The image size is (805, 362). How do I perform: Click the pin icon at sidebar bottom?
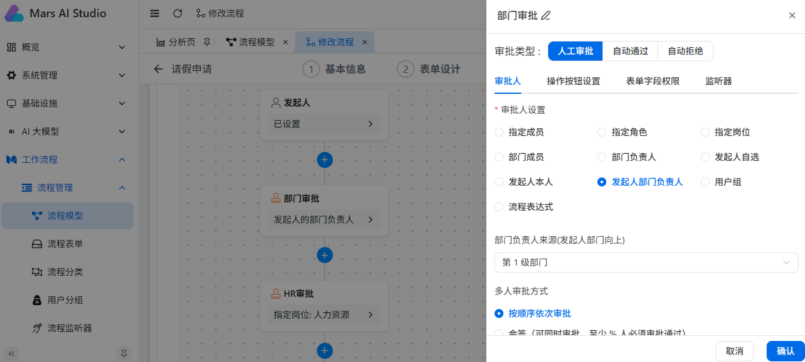(124, 352)
